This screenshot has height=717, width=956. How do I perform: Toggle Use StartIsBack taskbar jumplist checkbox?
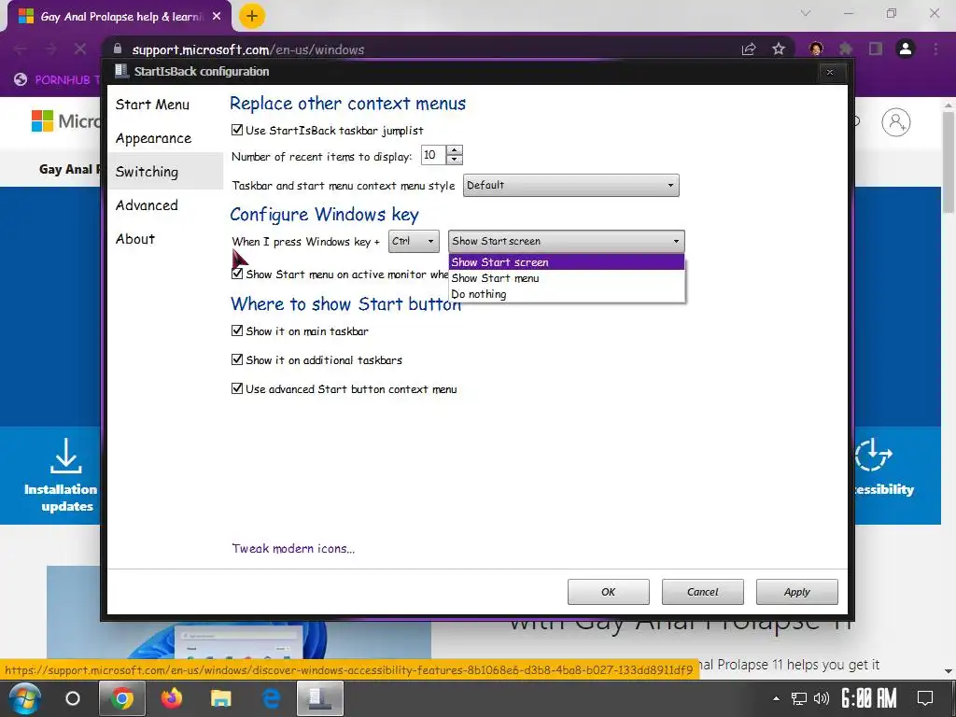237,130
